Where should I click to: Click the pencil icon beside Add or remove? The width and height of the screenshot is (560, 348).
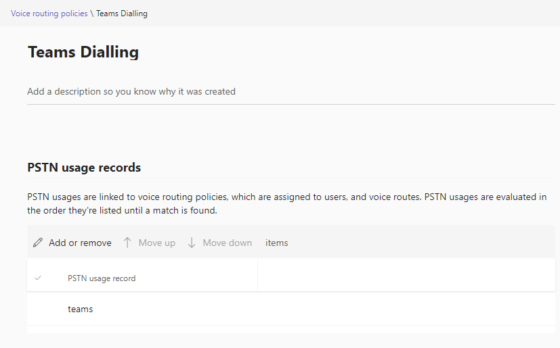pyautogui.click(x=38, y=243)
